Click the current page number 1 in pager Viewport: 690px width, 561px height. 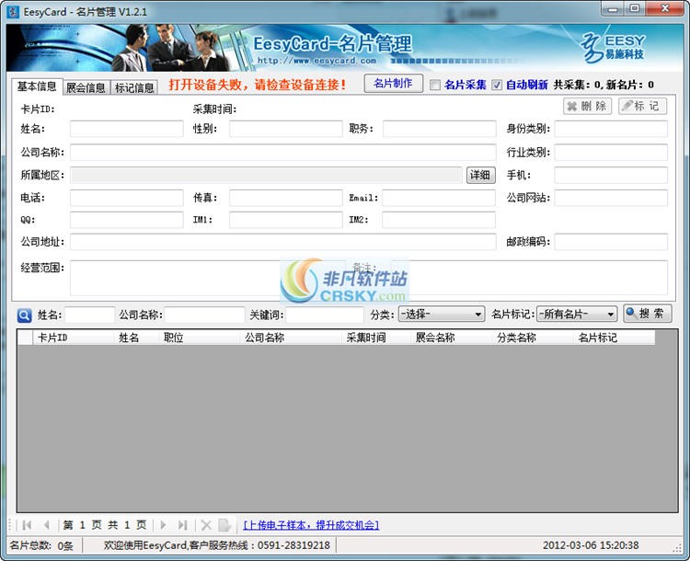[x=82, y=525]
